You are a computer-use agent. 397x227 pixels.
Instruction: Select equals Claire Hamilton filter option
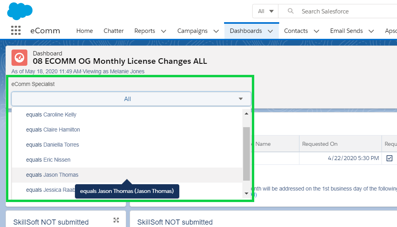(x=127, y=130)
